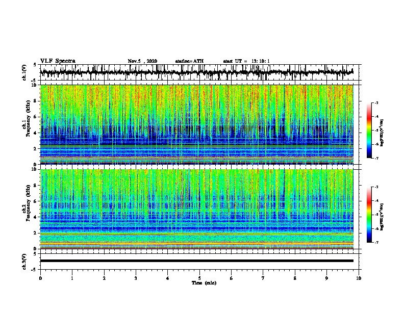Click the time axis tick '6'

click(x=232, y=278)
